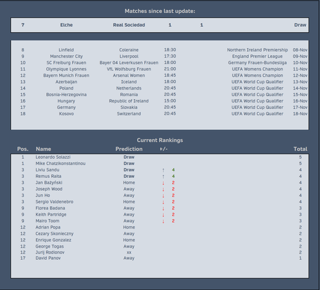
Task: Click Northern Ireland Premiership competition label
Action: 257,50
